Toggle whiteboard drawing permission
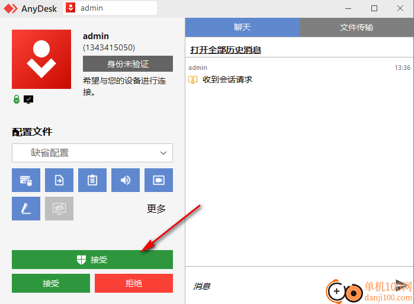Image resolution: width=414 pixels, height=304 pixels. pos(26,209)
